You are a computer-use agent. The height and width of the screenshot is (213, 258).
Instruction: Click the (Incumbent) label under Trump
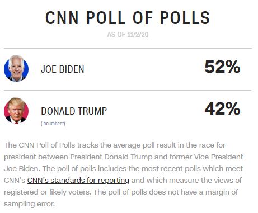click(x=53, y=124)
